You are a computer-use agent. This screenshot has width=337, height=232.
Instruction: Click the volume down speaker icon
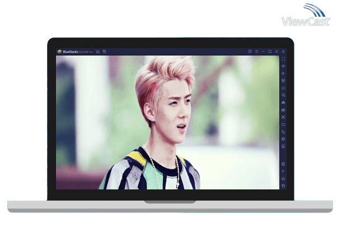(283, 73)
